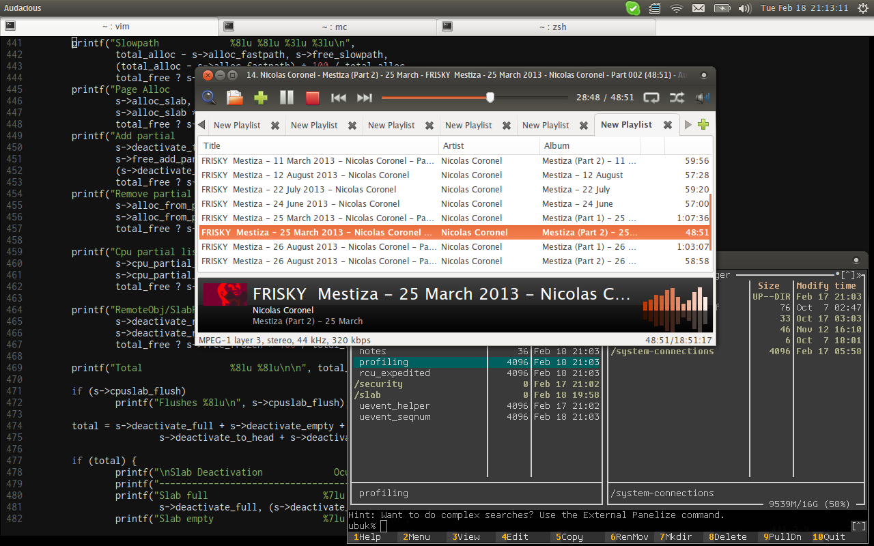Screen dimensions: 874x546
Task: Click 2Menu in mc function bar
Action: pos(417,537)
